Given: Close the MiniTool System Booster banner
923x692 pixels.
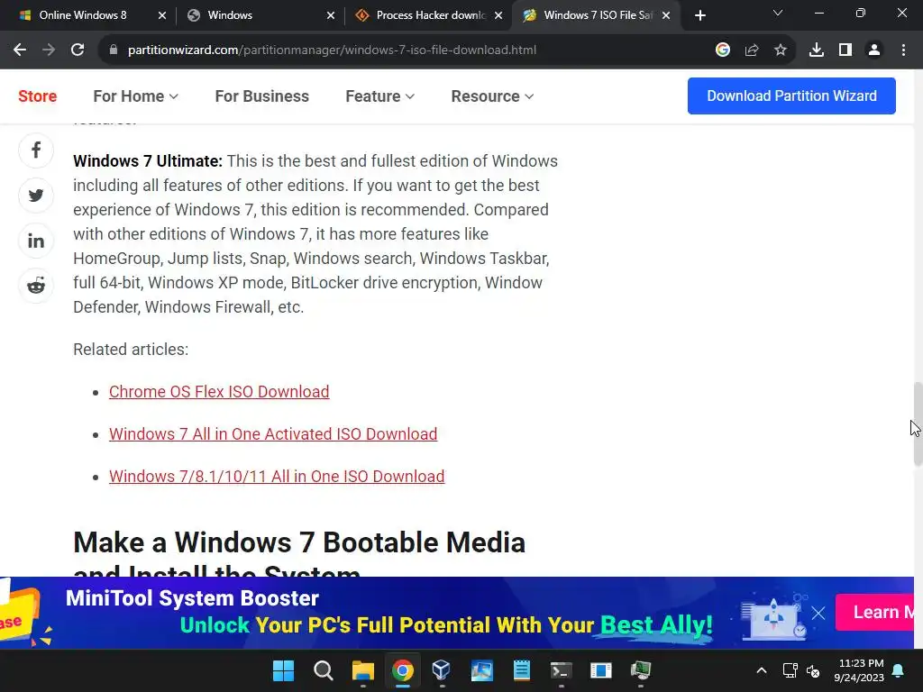Looking at the screenshot, I should (x=818, y=613).
